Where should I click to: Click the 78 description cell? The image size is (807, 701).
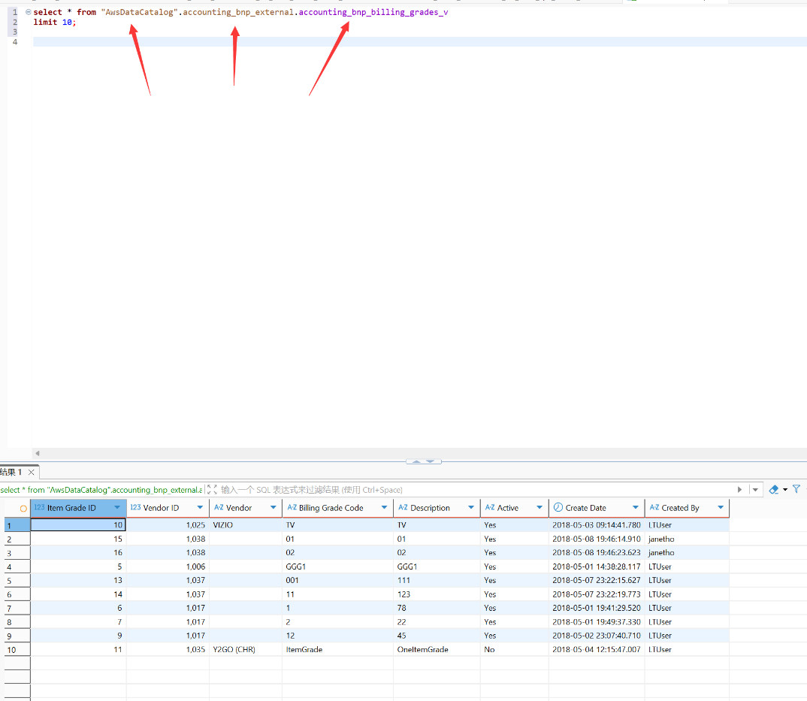[437, 608]
